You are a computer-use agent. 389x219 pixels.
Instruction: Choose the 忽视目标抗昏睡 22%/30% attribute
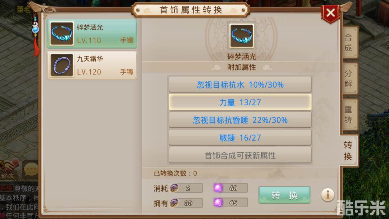click(240, 120)
